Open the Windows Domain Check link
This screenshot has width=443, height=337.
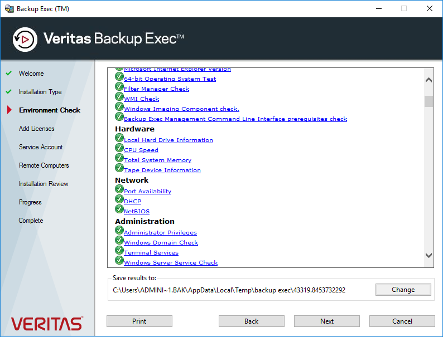(161, 243)
